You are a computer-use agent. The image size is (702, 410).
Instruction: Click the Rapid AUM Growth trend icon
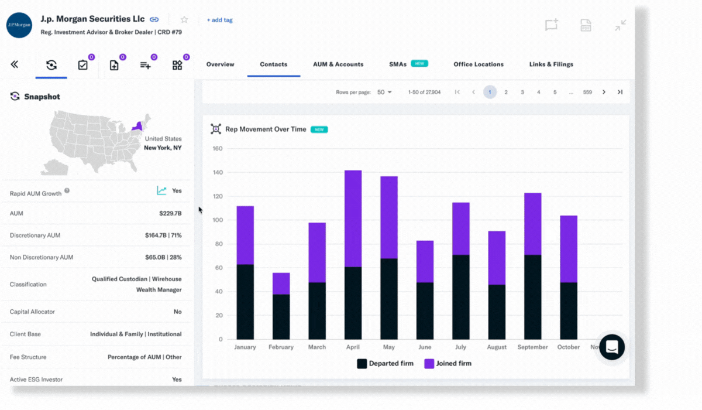click(162, 191)
